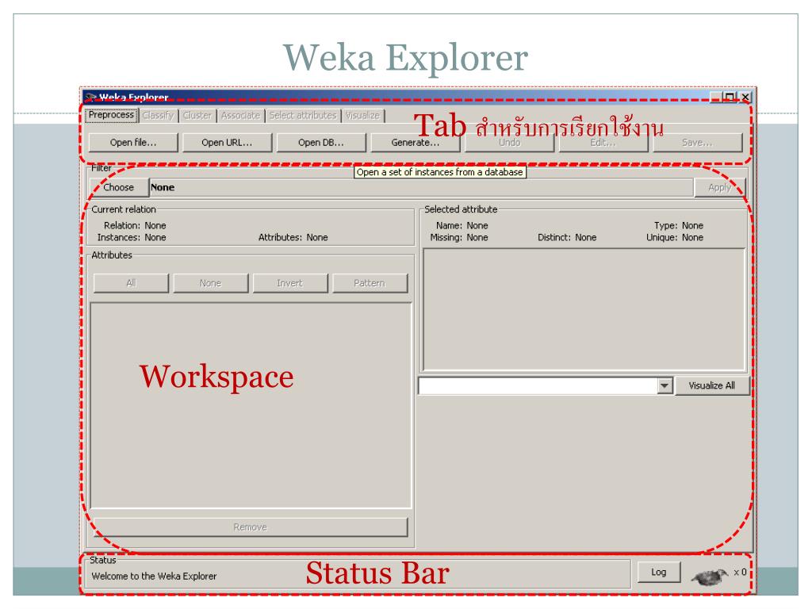
Task: Click the 'Name: None' text in Selected attribute
Action: coord(462,226)
